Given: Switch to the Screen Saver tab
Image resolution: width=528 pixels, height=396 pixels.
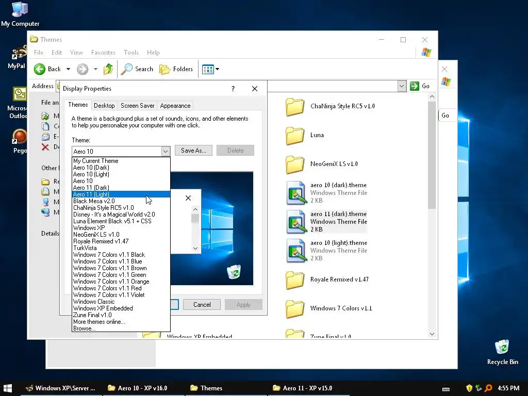Looking at the screenshot, I should click(x=137, y=106).
